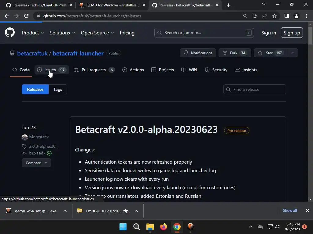This screenshot has height=234, width=313.
Task: Click the commit b15aad7 link
Action: click(x=37, y=153)
